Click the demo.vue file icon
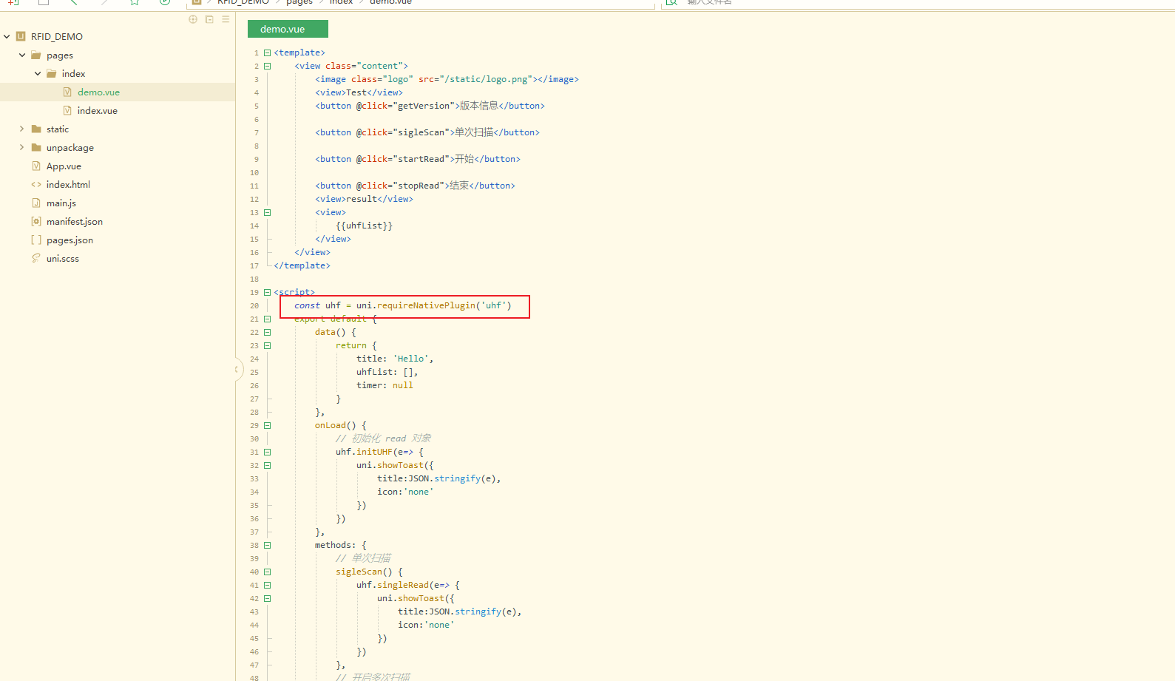 (67, 92)
